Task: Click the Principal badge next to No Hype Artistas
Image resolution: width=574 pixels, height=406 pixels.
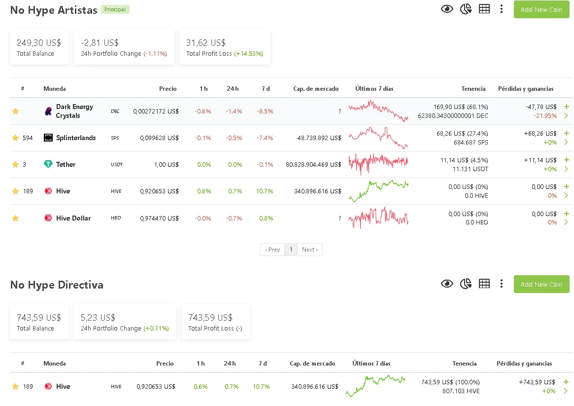Action: 115,9
